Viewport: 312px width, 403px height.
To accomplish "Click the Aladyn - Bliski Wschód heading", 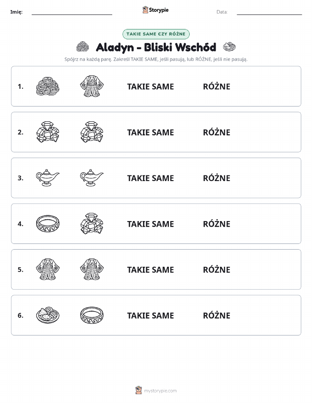I will [x=156, y=47].
